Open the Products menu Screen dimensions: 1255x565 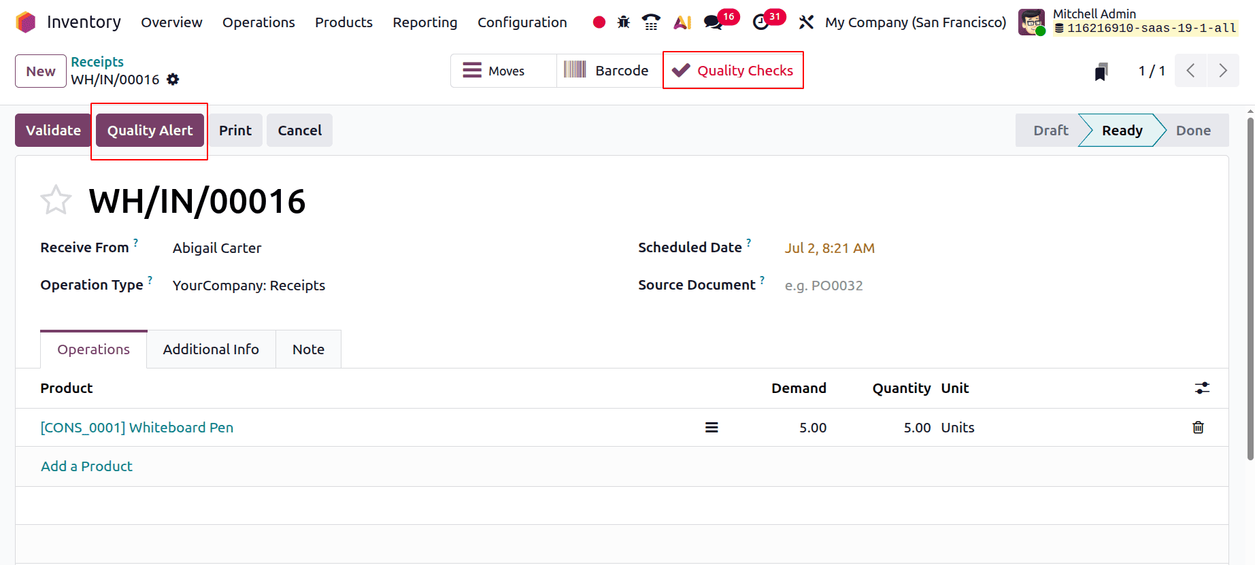click(344, 22)
